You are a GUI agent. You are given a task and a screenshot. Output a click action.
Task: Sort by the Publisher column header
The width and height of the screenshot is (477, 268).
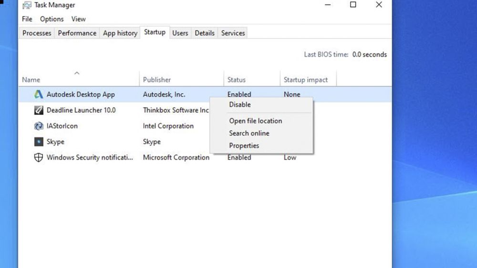(x=157, y=80)
